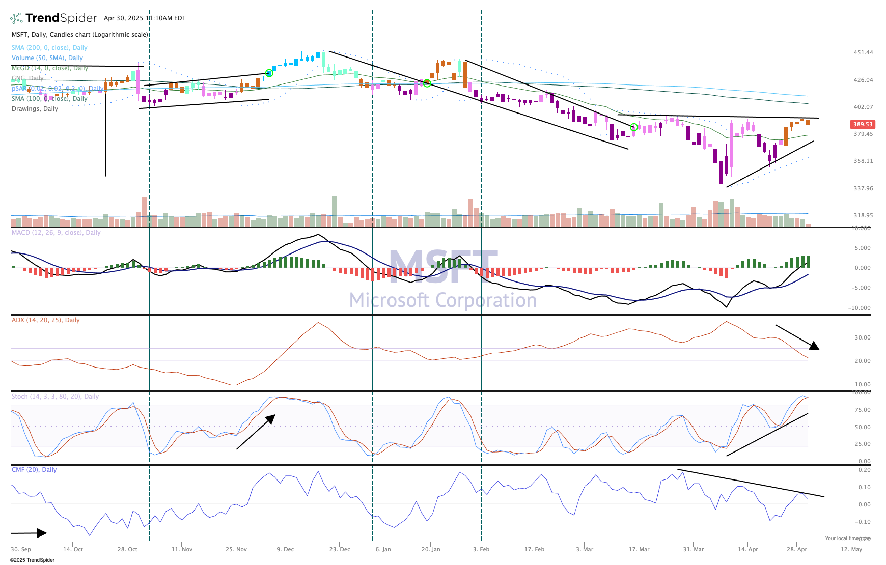Image resolution: width=886 pixels, height=565 pixels.
Task: Click the green circle marker near 20 Jan
Action: (x=427, y=83)
